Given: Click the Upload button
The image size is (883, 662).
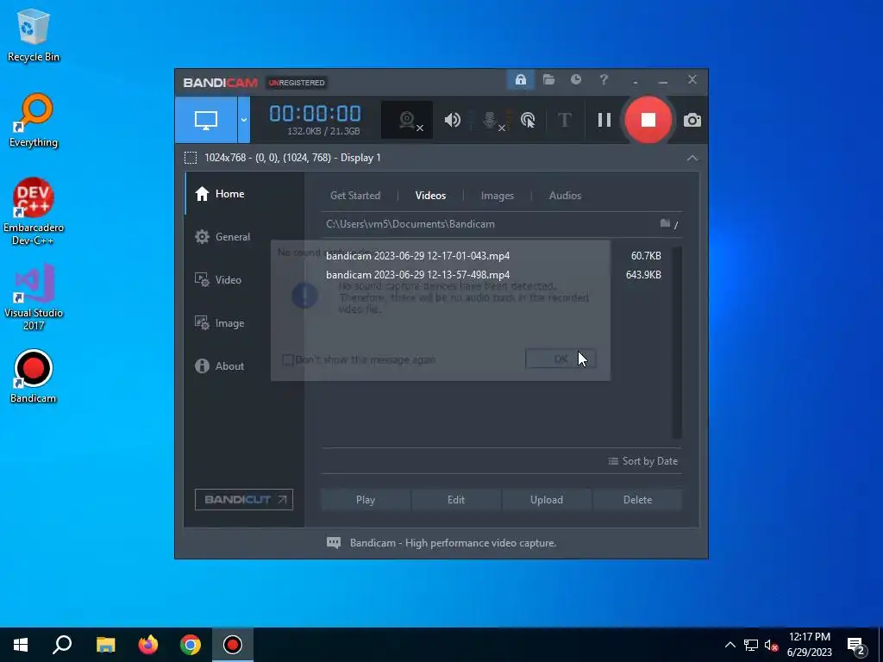Looking at the screenshot, I should click(546, 500).
